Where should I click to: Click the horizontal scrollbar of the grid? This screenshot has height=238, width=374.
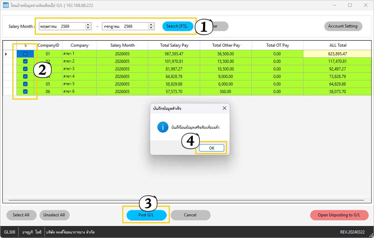click(186, 200)
